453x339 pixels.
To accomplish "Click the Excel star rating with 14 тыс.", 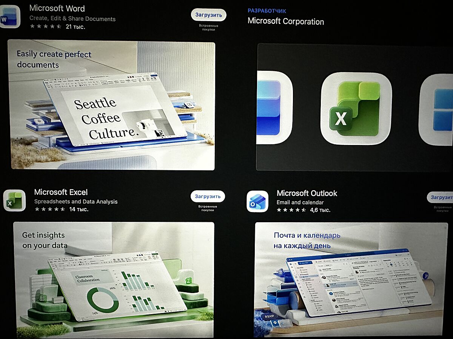I will point(61,209).
